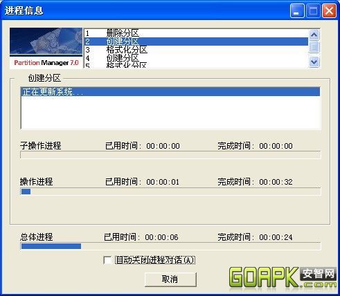Select the partially visible operation 5 row

(196, 65)
